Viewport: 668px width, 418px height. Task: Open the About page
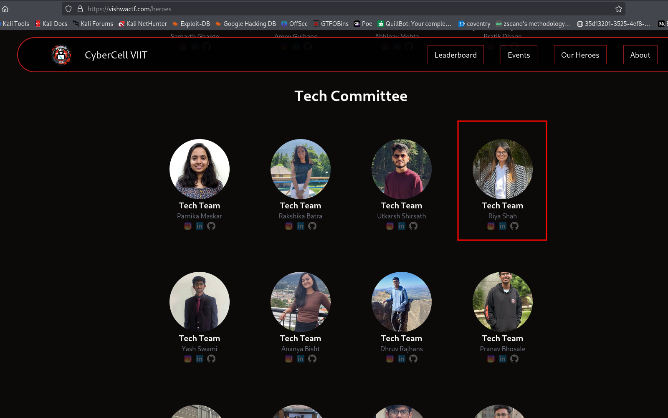point(640,55)
